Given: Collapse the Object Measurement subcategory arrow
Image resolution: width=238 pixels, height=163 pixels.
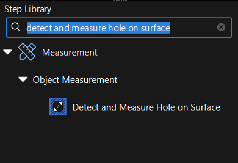Looking at the screenshot, I should coord(23,79).
